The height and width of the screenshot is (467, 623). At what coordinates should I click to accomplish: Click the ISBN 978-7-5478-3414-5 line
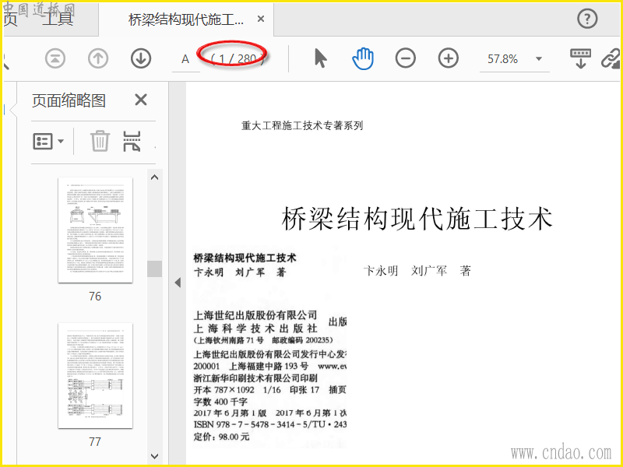tap(269, 424)
